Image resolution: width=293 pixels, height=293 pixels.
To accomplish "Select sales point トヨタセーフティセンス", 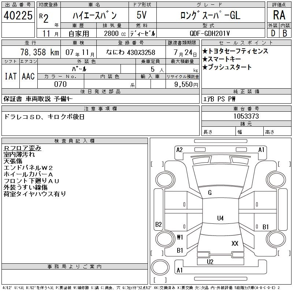I will [235, 51].
